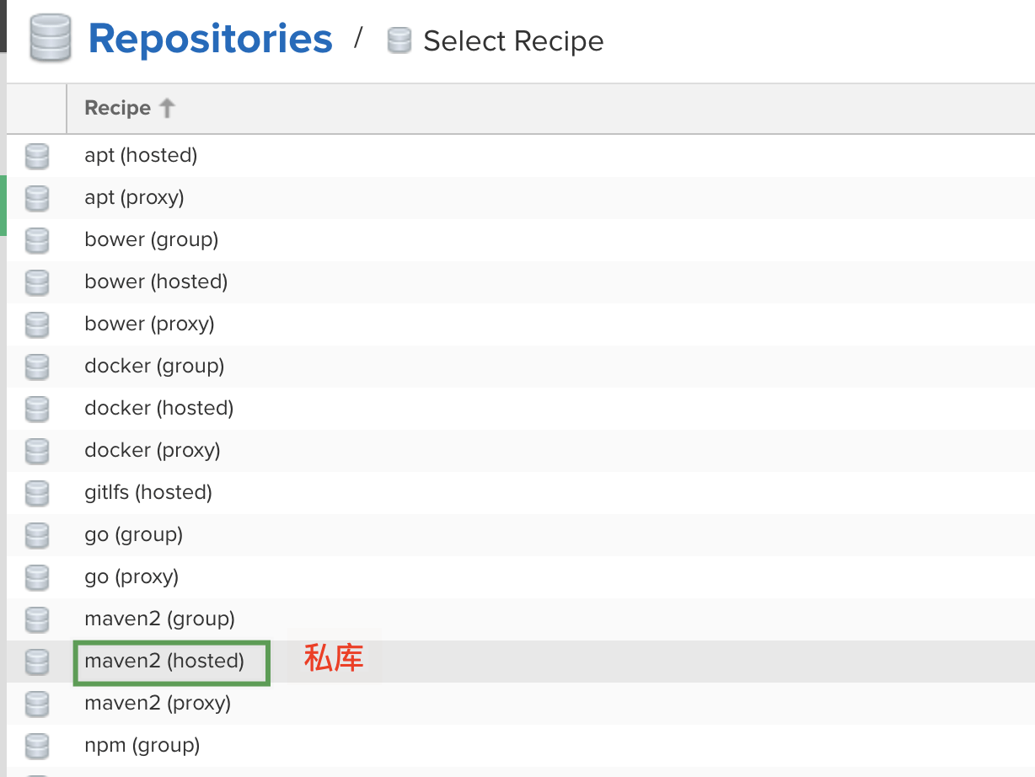Click the database icon beside npm (group)

37,746
